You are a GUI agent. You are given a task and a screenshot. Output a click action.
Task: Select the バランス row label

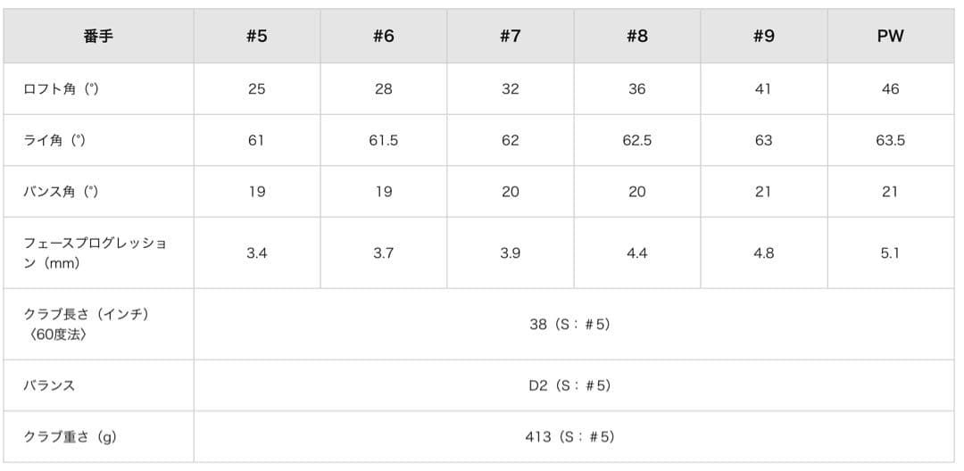click(x=49, y=385)
